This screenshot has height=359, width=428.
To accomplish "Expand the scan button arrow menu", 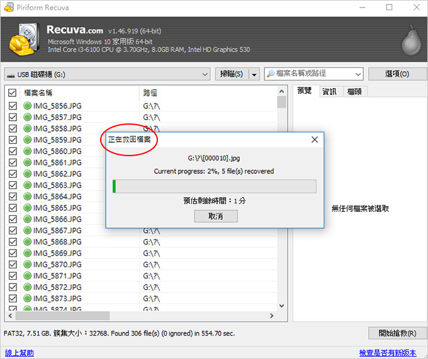I will pyautogui.click(x=254, y=74).
